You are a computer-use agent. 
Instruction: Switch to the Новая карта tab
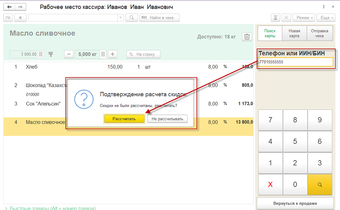294,33
